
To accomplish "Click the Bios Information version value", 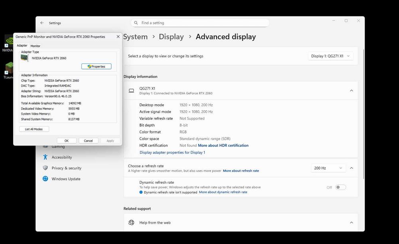I will point(58,96).
